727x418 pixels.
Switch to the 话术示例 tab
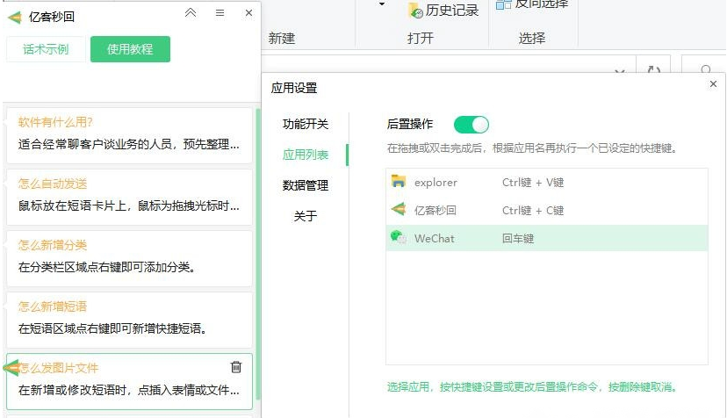46,49
